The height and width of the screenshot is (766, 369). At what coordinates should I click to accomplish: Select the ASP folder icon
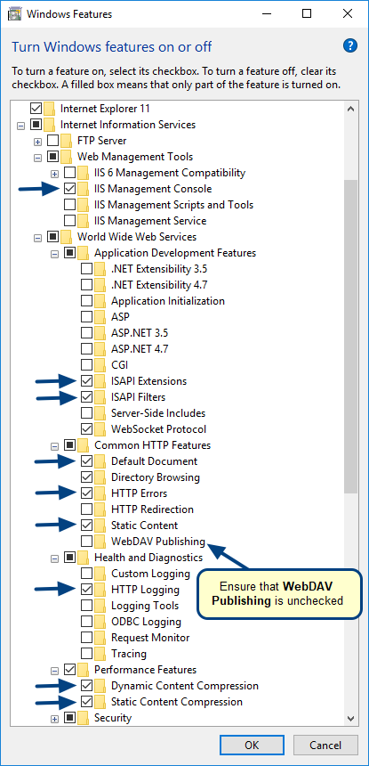pyautogui.click(x=100, y=317)
